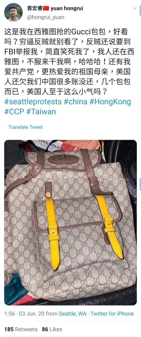Screen dimensions: 141x337
Task: Open the #HongKong hashtag
Action: click(110, 101)
